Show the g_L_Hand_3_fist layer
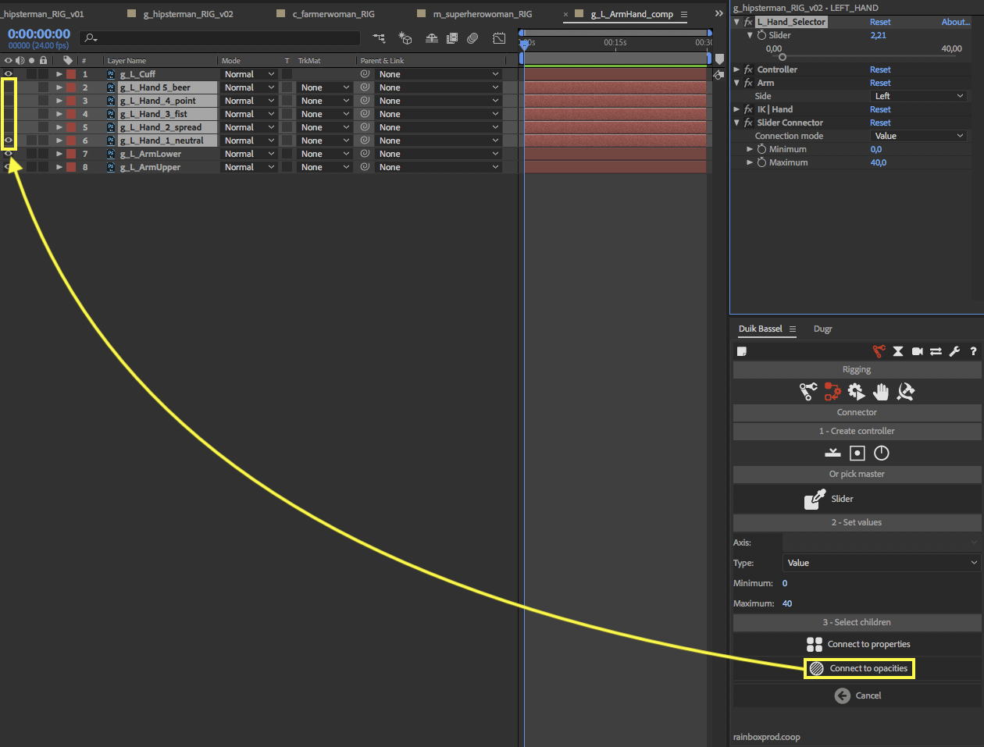This screenshot has width=984, height=747. click(9, 114)
